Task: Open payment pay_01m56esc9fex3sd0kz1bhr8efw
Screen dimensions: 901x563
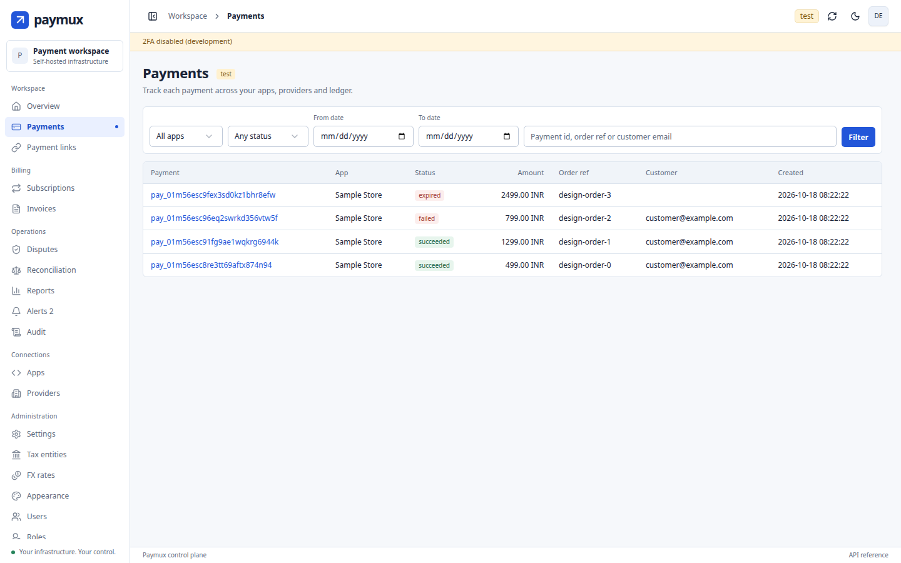Action: (213, 195)
